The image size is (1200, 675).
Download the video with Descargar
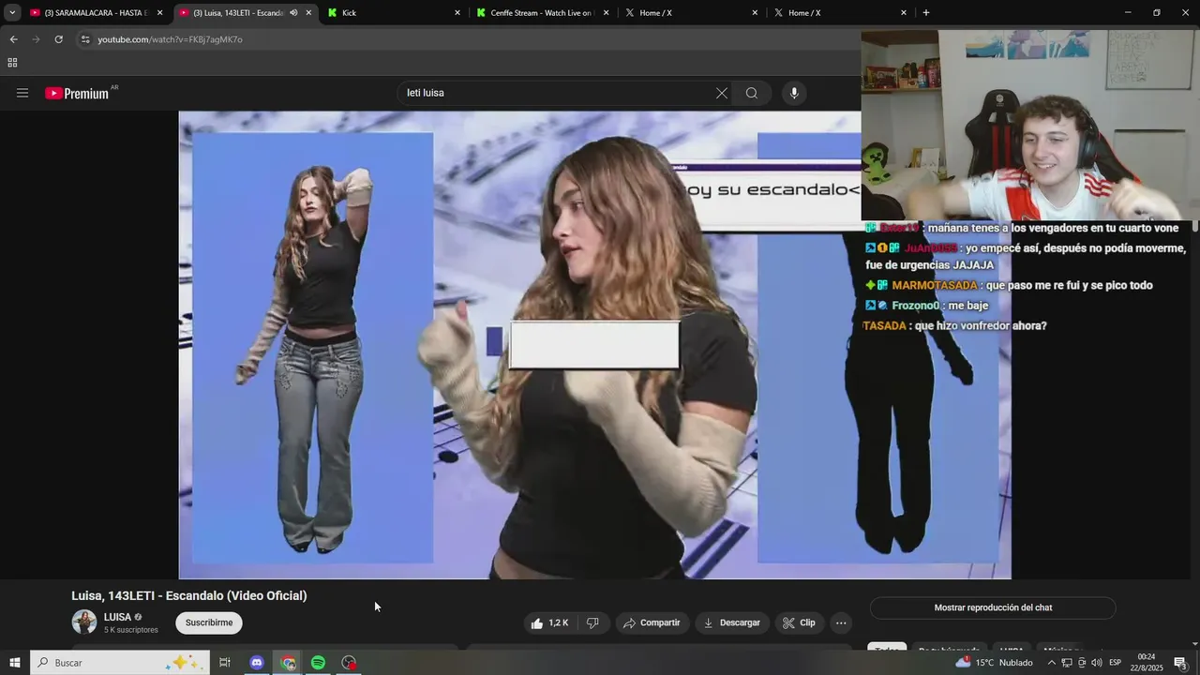pos(731,622)
